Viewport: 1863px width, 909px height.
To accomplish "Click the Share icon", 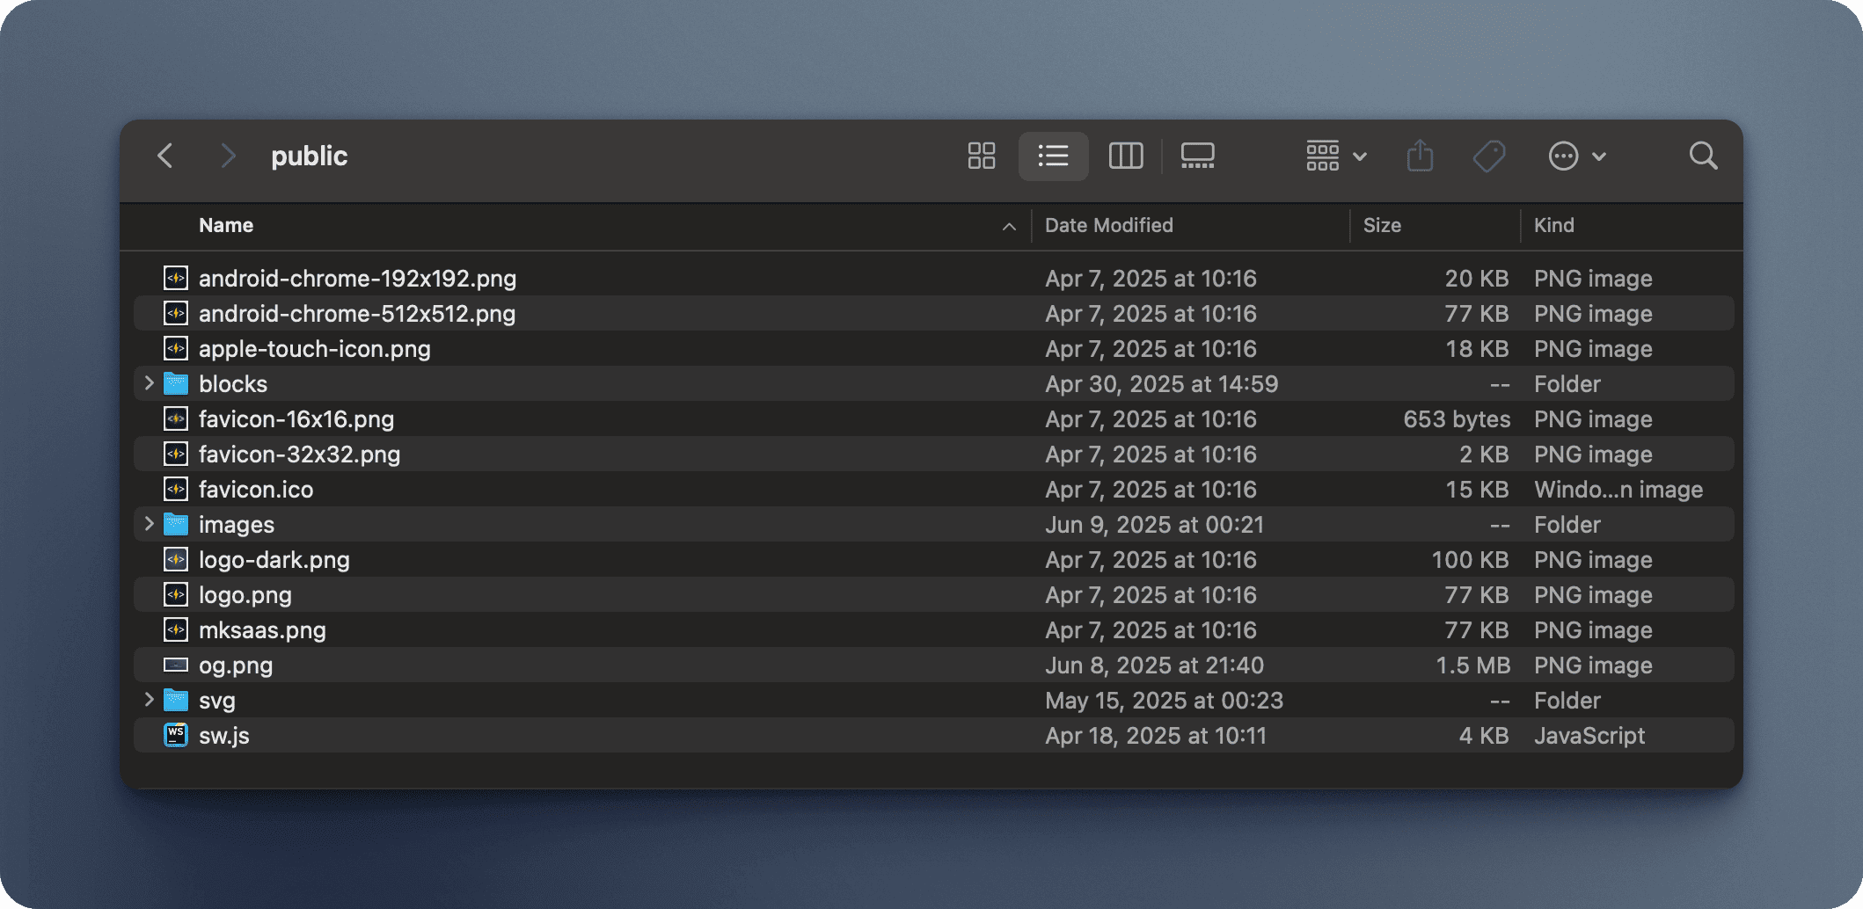I will coord(1420,156).
